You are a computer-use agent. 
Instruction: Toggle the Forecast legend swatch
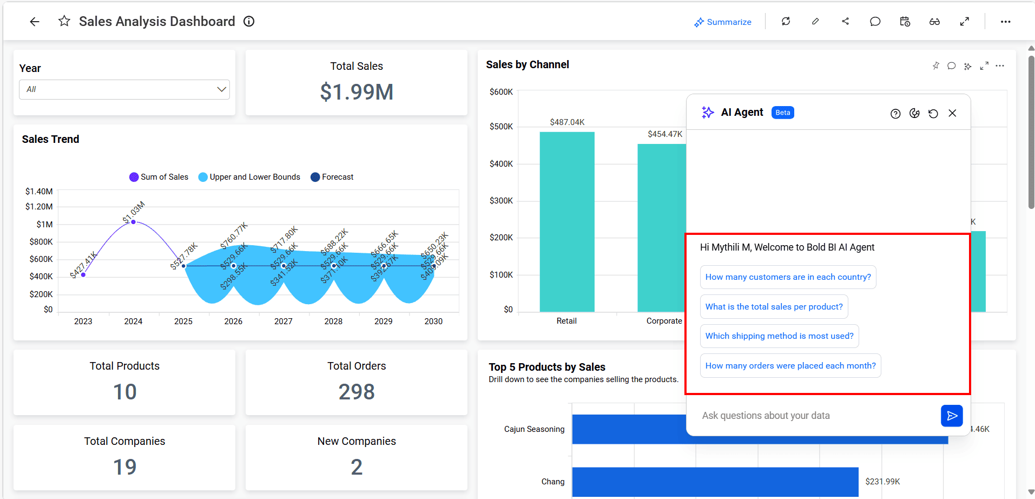[315, 178]
